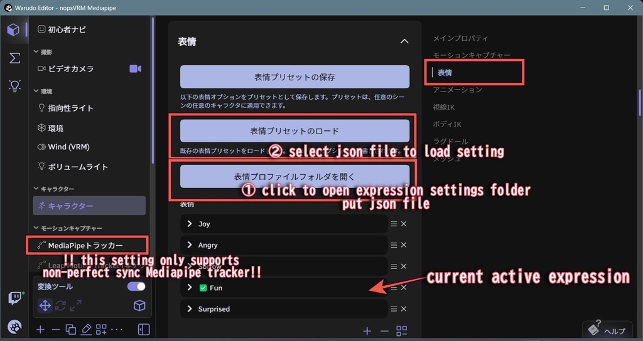Expand the Fun expression
Screen dimensions: 643x341
point(190,287)
